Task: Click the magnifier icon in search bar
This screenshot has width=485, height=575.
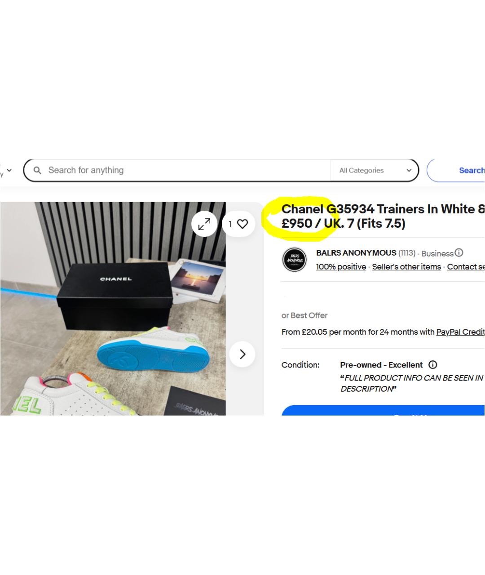Action: pos(38,170)
